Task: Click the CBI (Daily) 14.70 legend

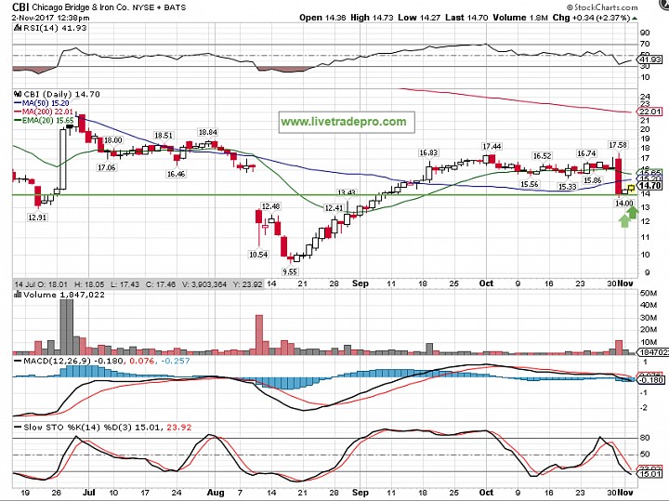Action: [x=61, y=94]
